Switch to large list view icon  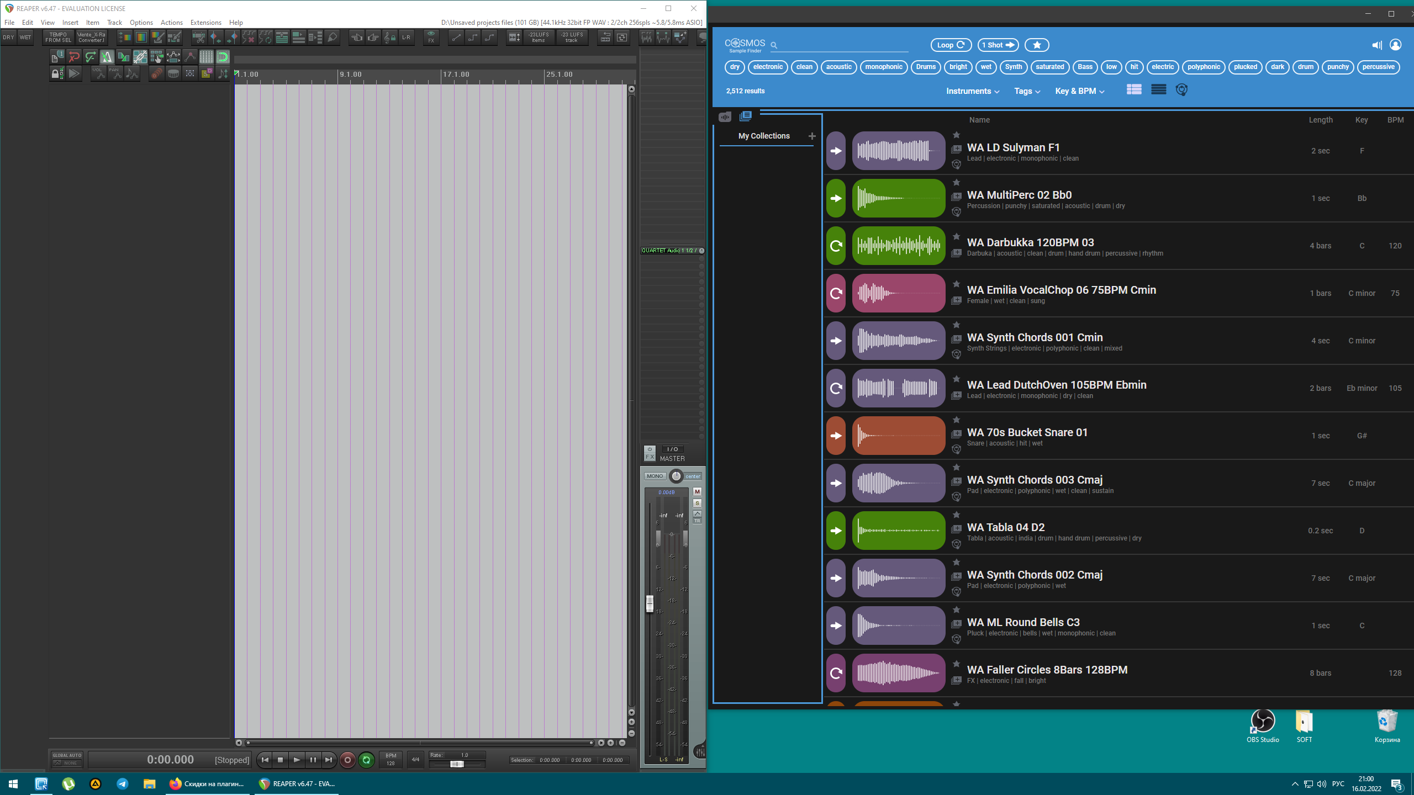(x=1134, y=89)
